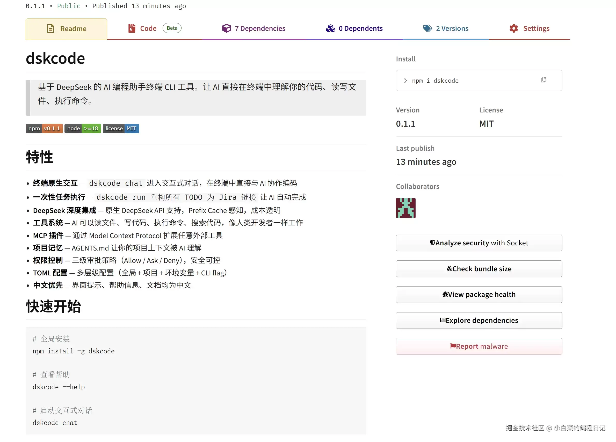Click the version value 0.1.1 in sidebar
Screen dimensions: 616x442
pos(405,124)
